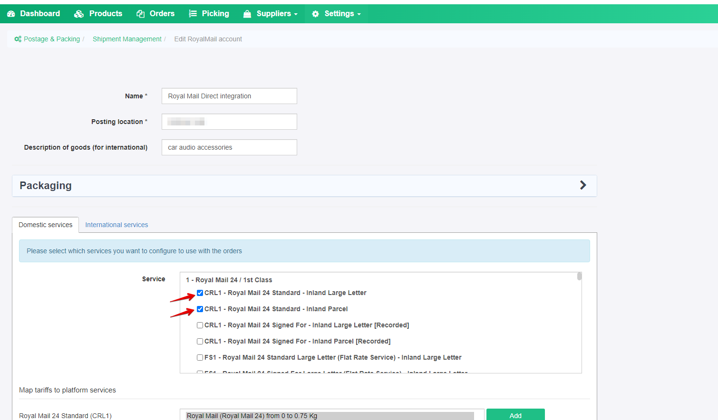Click the Packaging section title
Viewport: 718px width, 420px height.
(x=46, y=186)
